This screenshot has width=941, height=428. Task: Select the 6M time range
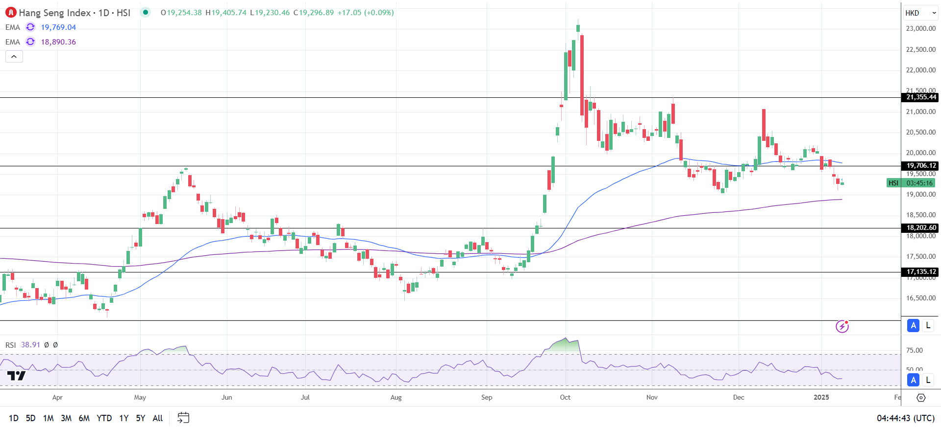(84, 418)
